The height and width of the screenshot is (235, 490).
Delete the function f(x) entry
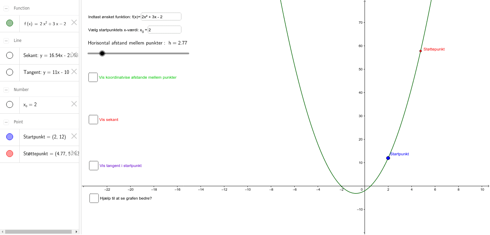click(74, 22)
